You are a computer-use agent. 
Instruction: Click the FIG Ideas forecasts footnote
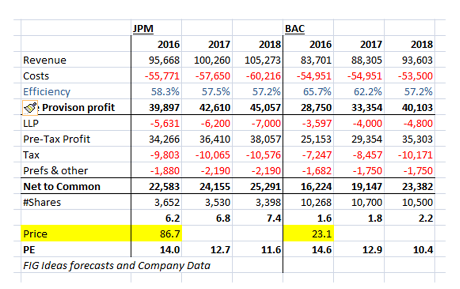(x=117, y=266)
